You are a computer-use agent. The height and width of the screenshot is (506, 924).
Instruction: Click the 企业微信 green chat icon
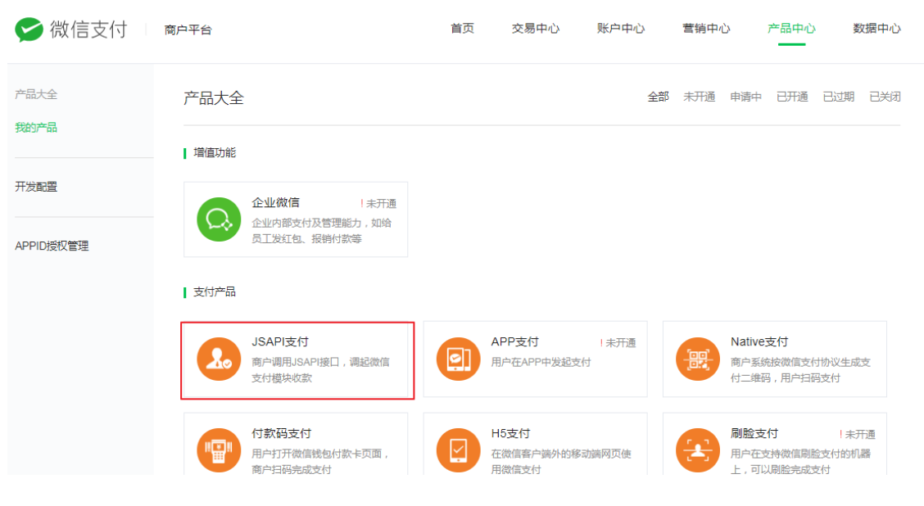point(219,219)
